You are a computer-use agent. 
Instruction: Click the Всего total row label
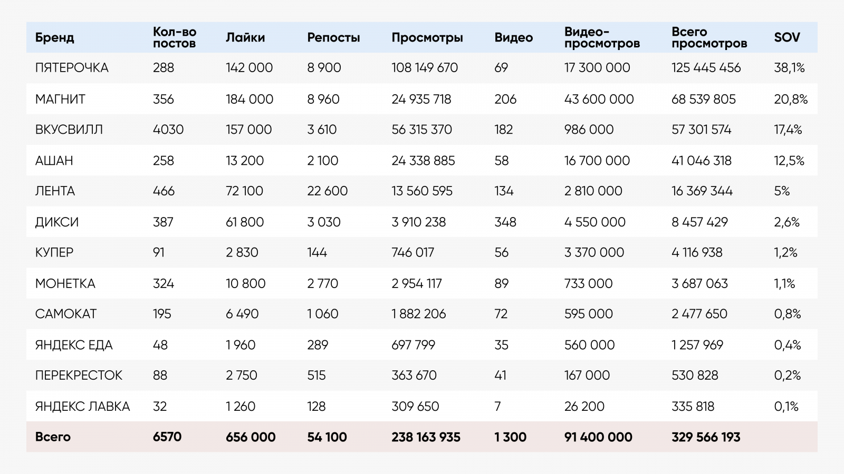coord(53,437)
